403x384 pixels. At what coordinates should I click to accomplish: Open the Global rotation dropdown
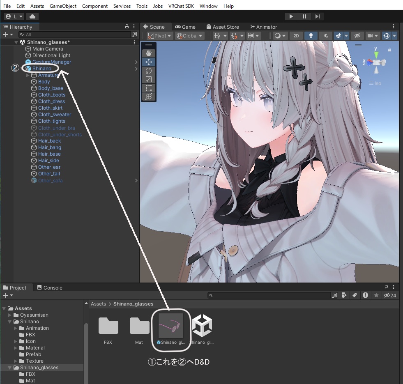189,36
